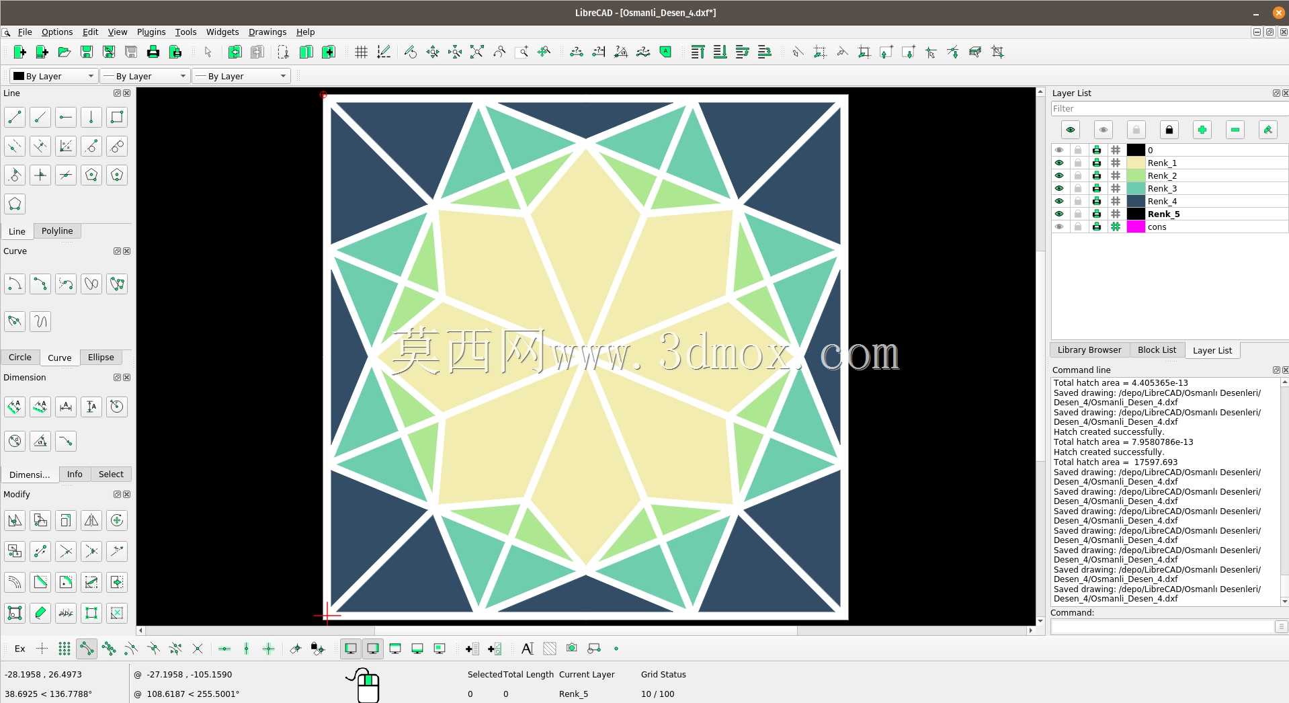Click the Show all layers icon

tap(1071, 130)
